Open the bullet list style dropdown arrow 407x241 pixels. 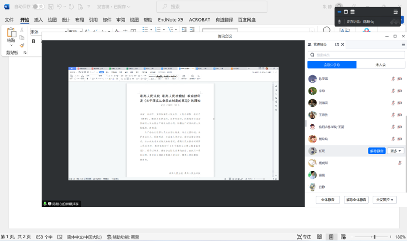(151, 29)
